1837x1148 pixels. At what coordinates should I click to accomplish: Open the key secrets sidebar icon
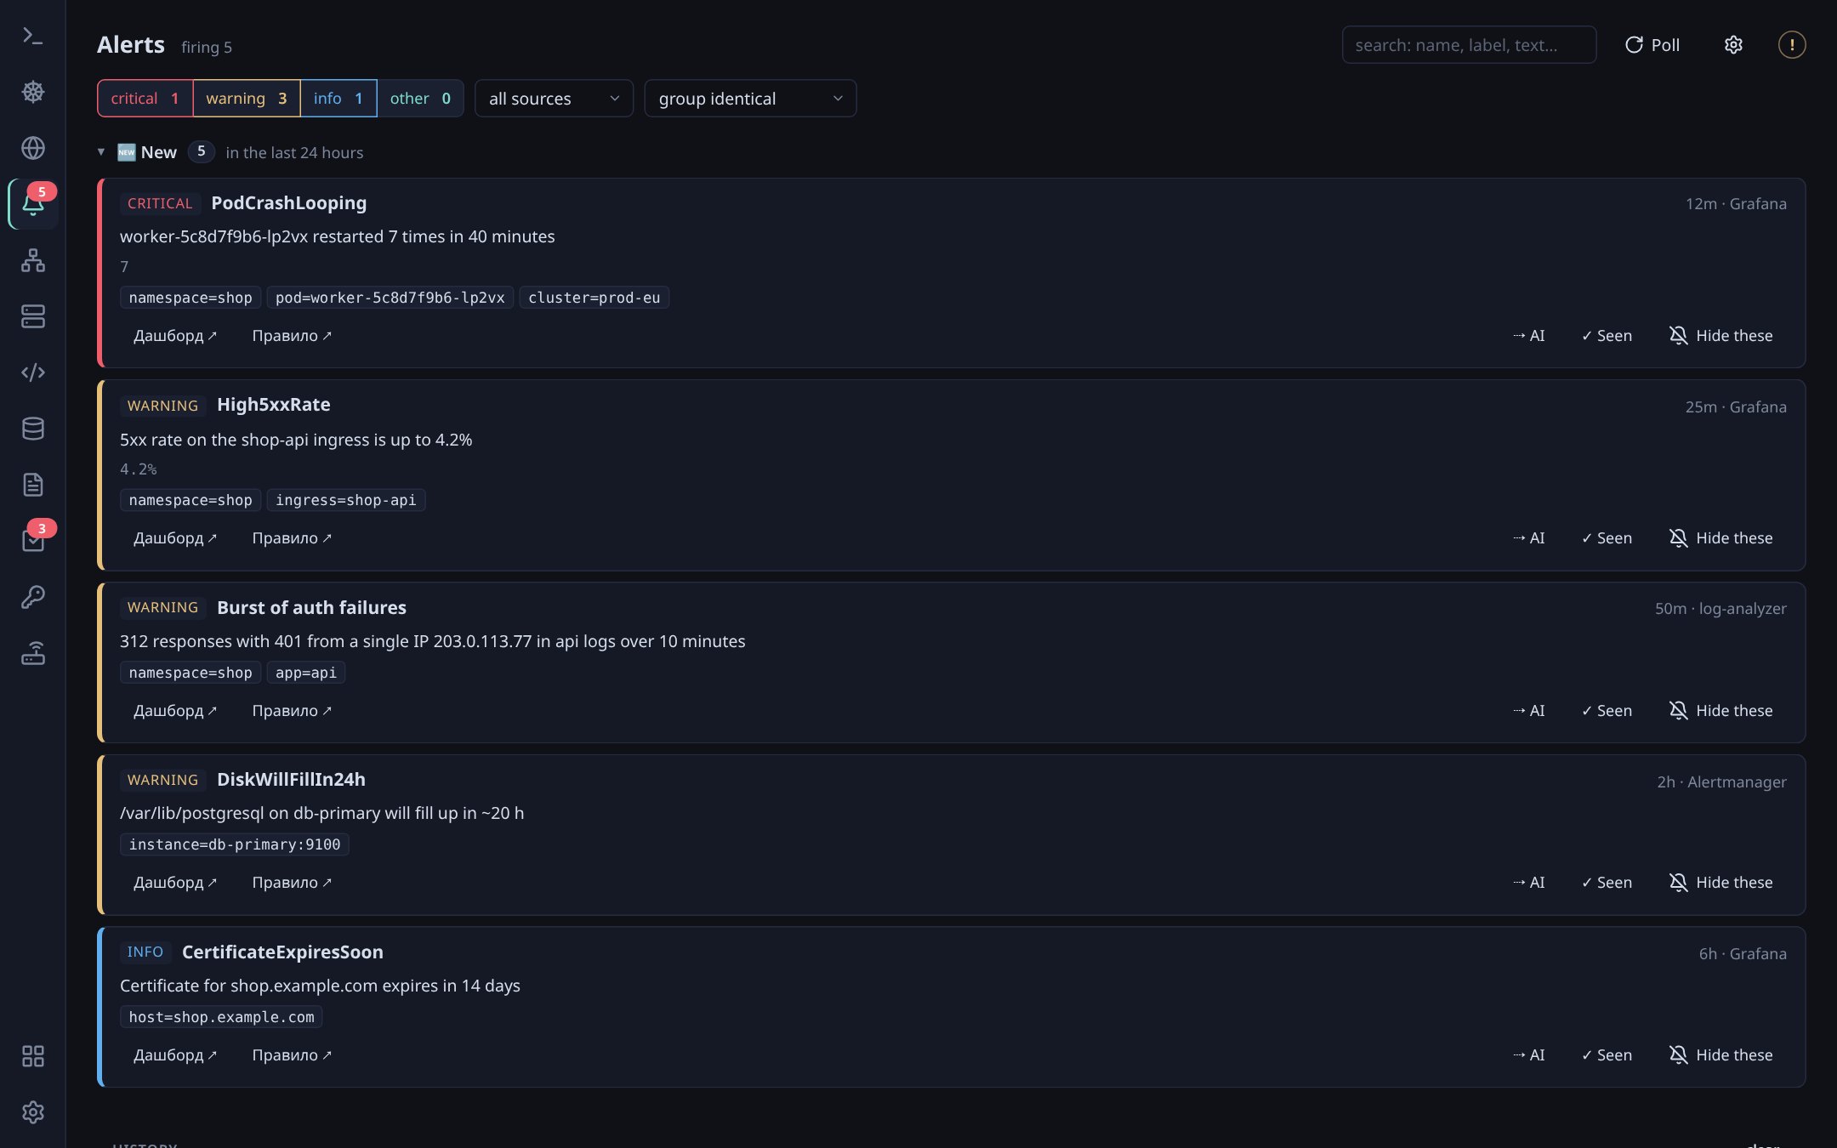coord(32,597)
